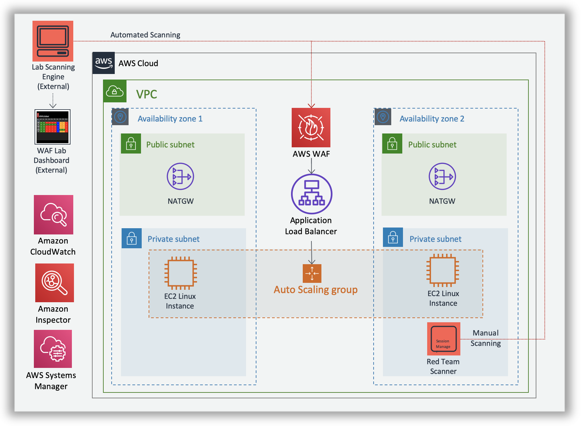The height and width of the screenshot is (426, 582).
Task: Click 'Private subnet' label in zone 2
Action: [435, 239]
